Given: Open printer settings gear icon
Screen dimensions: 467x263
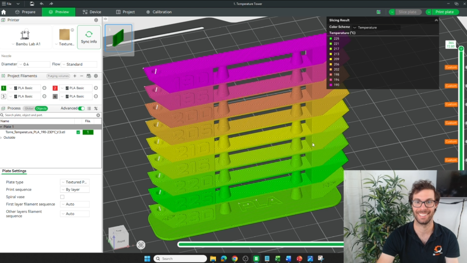Looking at the screenshot, I should pyautogui.click(x=96, y=20).
